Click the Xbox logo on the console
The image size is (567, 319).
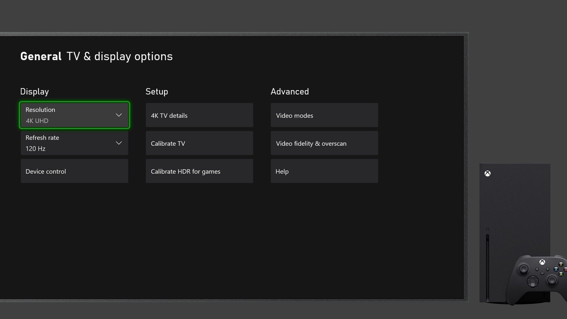tap(488, 174)
